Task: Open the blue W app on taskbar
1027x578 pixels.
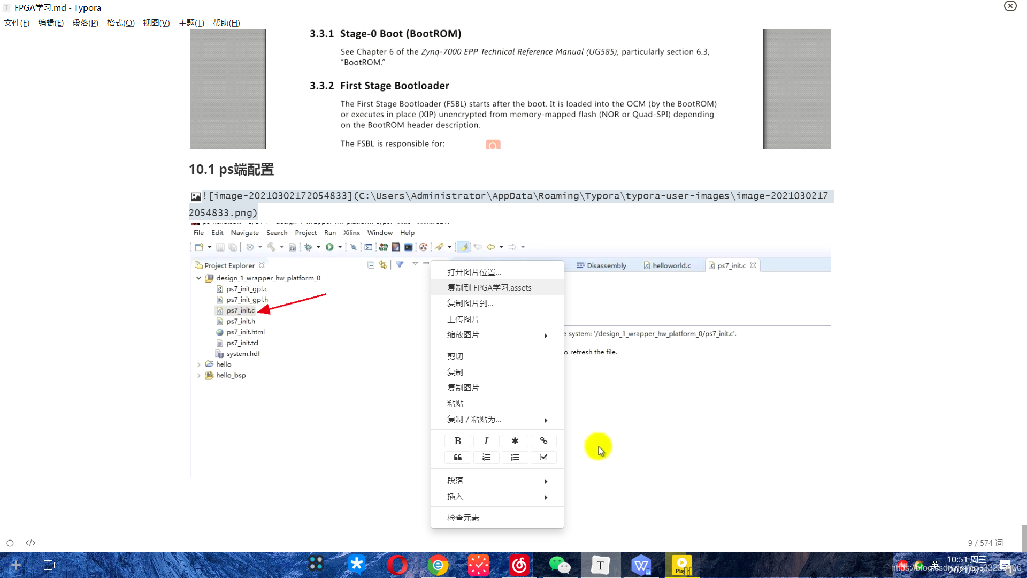Action: click(641, 565)
